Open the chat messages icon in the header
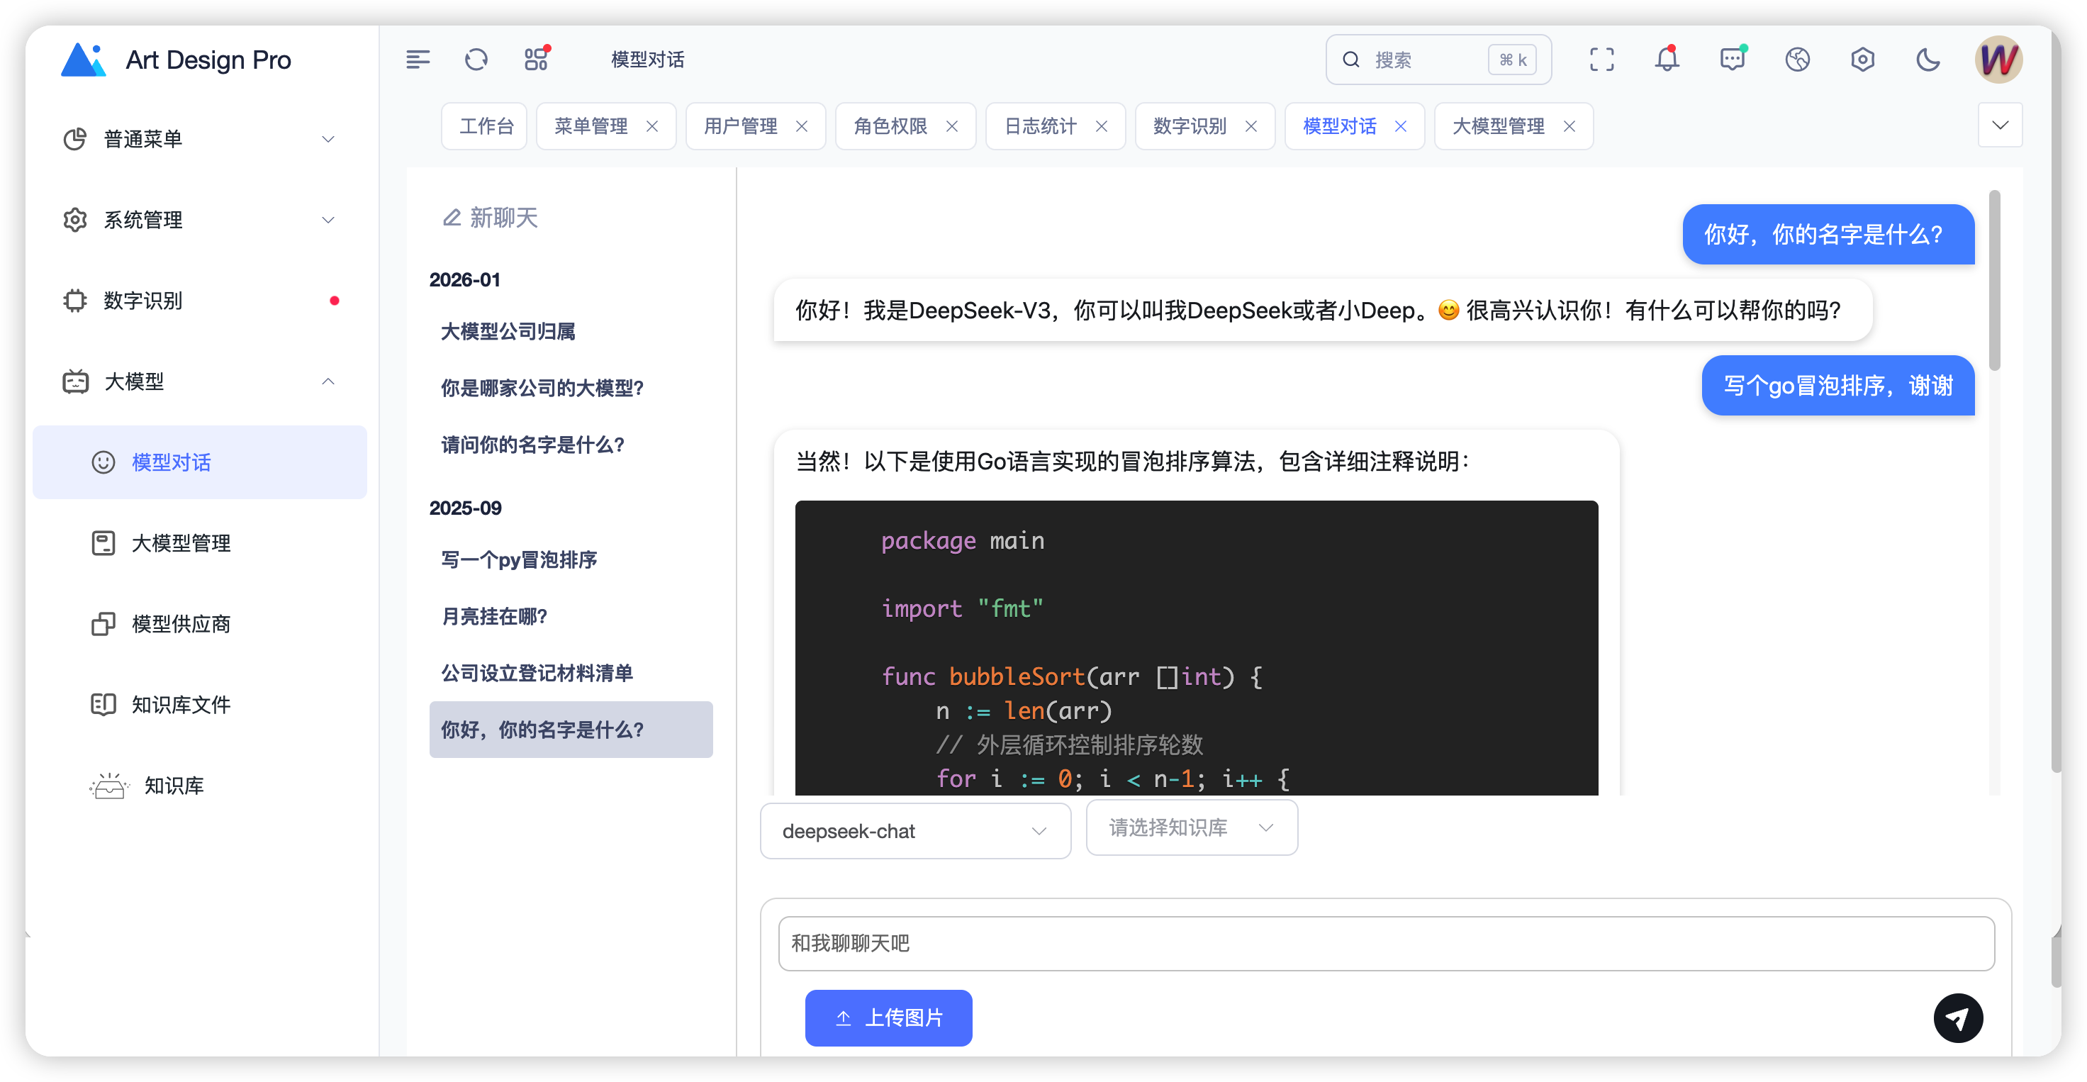Viewport: 2087px width, 1082px height. point(1732,59)
